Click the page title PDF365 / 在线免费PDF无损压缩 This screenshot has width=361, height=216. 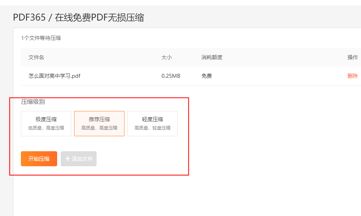(x=78, y=17)
